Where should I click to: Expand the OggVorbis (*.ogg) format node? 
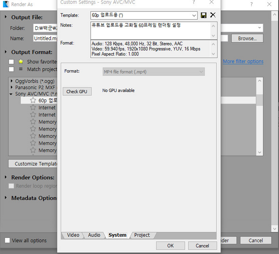pos(12,81)
